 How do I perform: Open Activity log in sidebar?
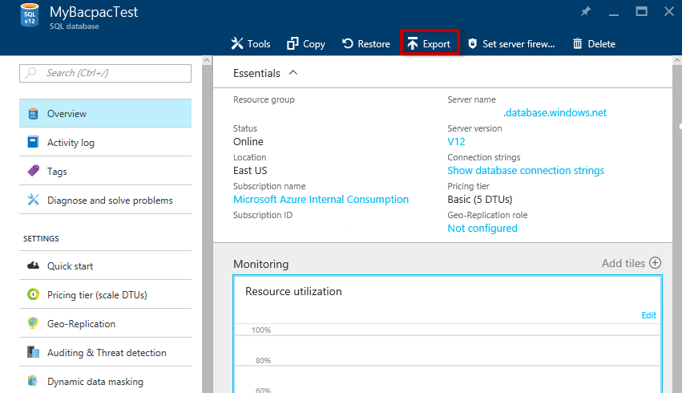(71, 143)
